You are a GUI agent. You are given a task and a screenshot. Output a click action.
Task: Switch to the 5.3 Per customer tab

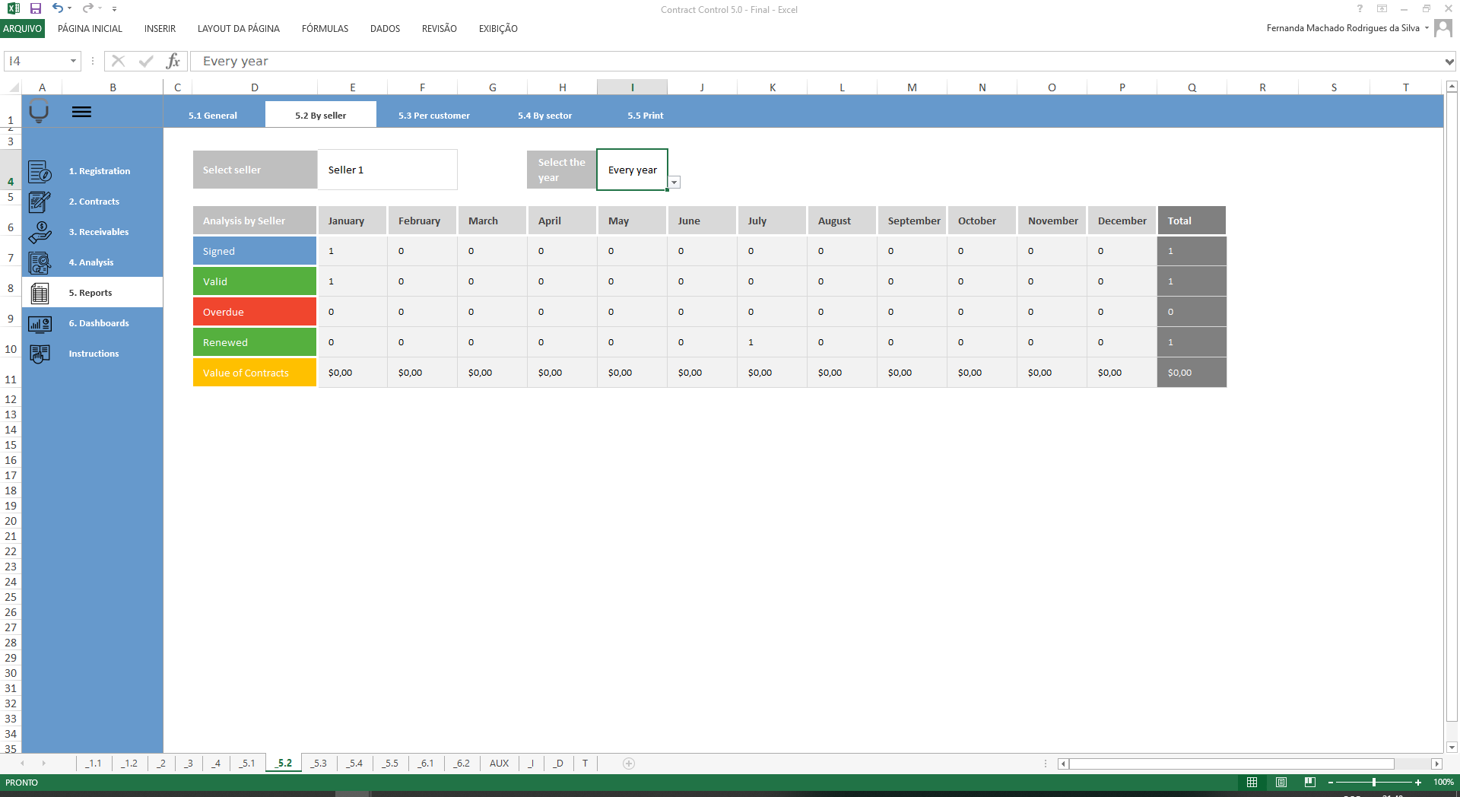[434, 115]
